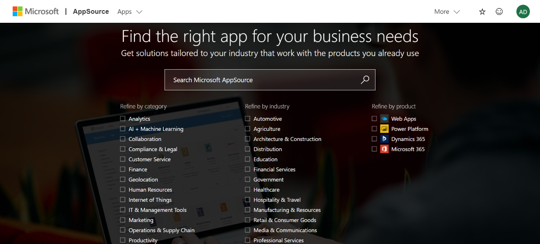Click the search magnifier icon
540x244 pixels.
click(x=365, y=80)
